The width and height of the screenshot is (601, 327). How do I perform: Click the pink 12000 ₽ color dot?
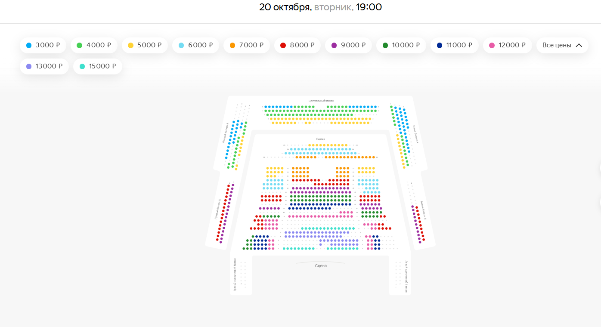pos(492,45)
